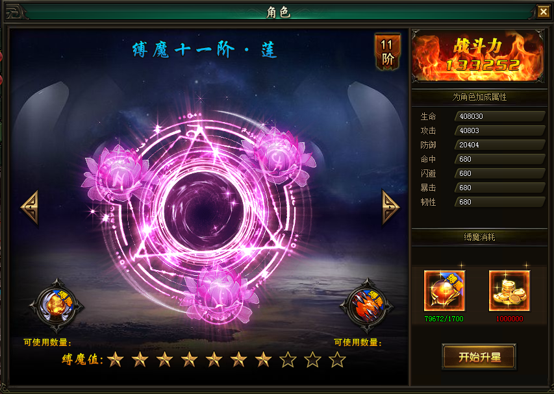Click the orb material icon showing 79672/1700

pos(444,291)
